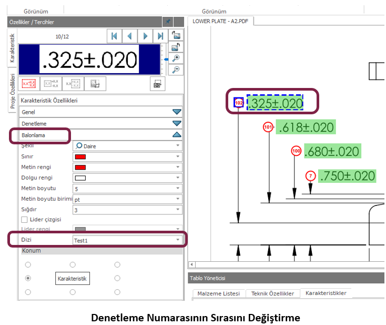Image resolution: width=386 pixels, height=325 pixels.
Task: Open the Proje Özellikleri vertical tab
Action: point(13,92)
